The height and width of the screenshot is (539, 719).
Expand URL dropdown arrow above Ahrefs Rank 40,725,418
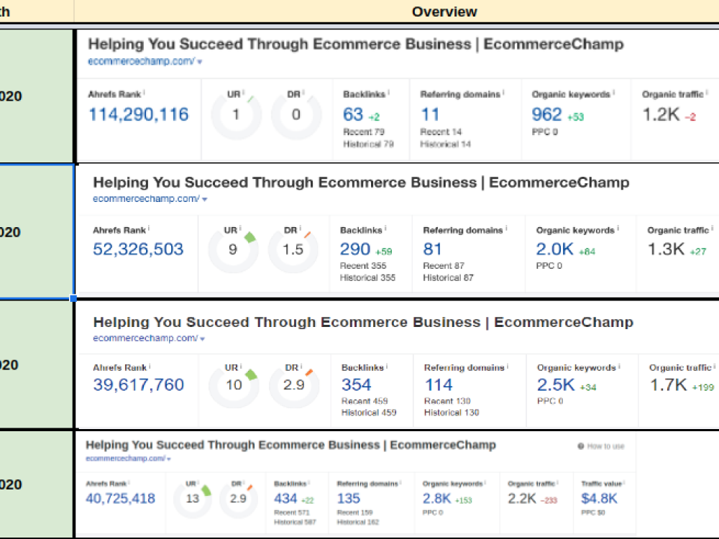tap(169, 459)
